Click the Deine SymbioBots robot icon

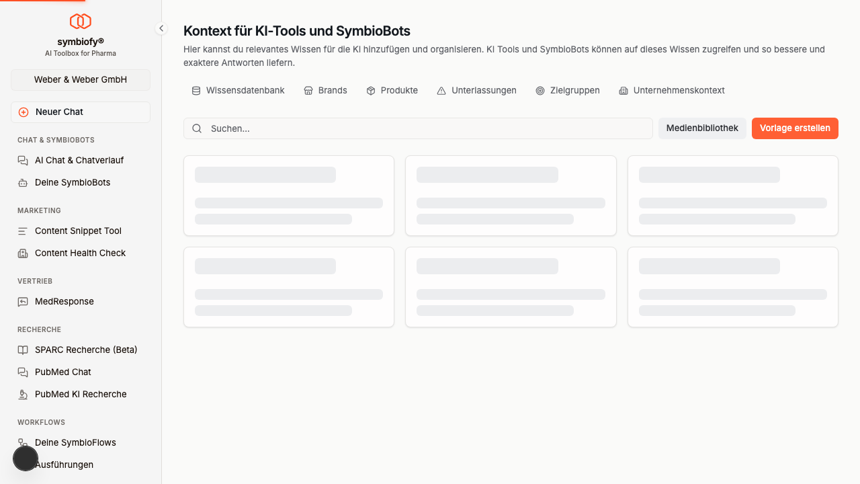click(x=23, y=183)
